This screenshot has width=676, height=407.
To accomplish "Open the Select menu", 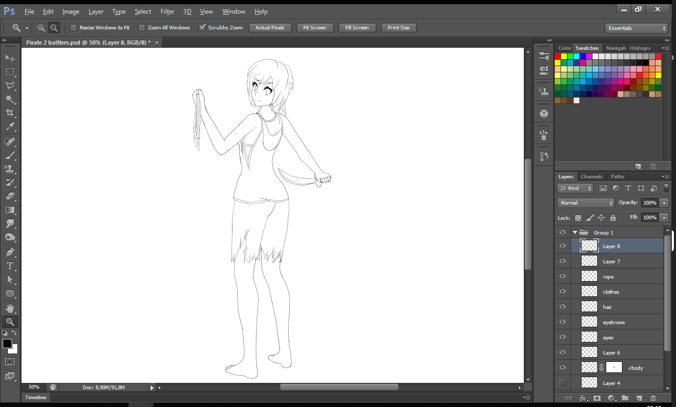I will pos(143,11).
